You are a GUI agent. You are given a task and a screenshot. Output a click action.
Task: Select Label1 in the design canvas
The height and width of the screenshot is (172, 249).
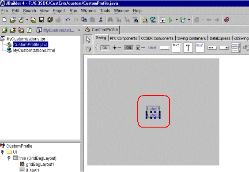tap(153, 109)
